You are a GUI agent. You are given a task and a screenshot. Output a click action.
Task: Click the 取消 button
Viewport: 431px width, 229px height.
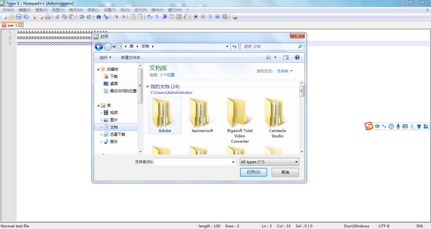[x=285, y=172]
